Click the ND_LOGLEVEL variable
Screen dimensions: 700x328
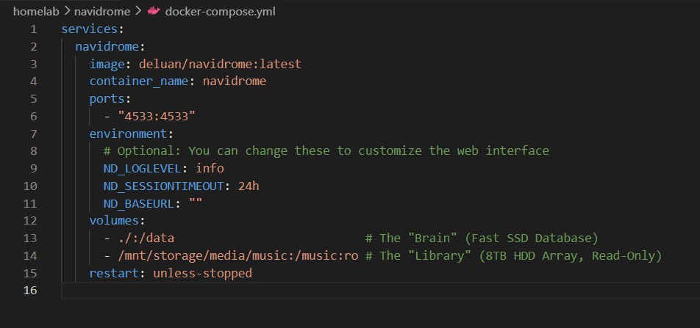[x=143, y=169]
